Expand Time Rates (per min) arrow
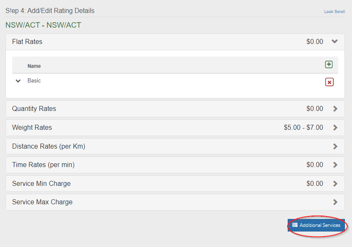Screen dimensions: 352x247 pos(335,165)
